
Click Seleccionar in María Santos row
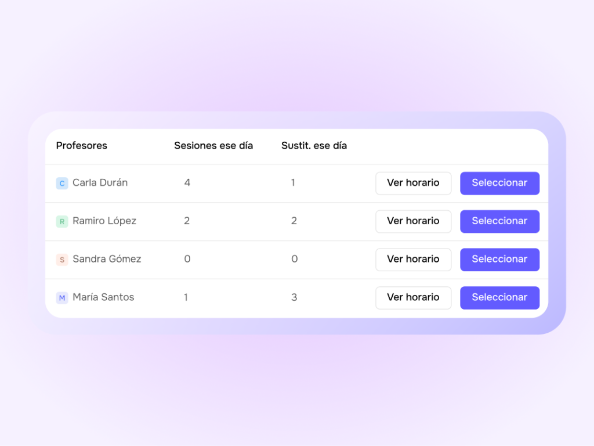499,298
